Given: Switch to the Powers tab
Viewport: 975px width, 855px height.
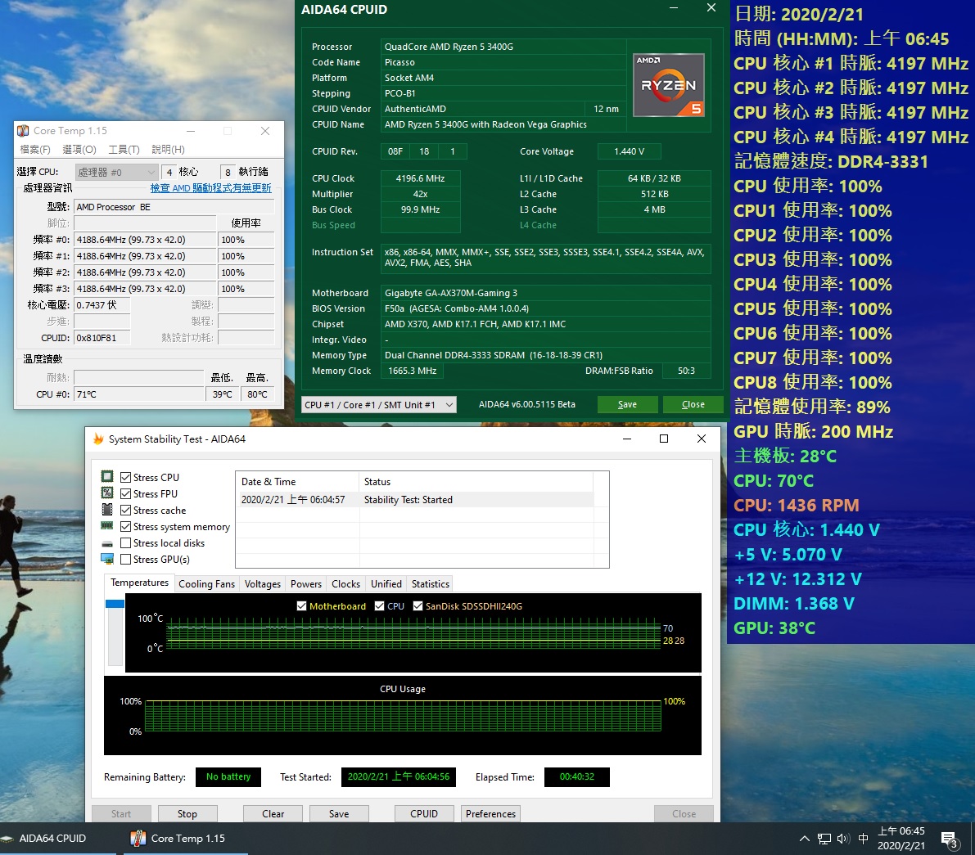Looking at the screenshot, I should pos(306,584).
